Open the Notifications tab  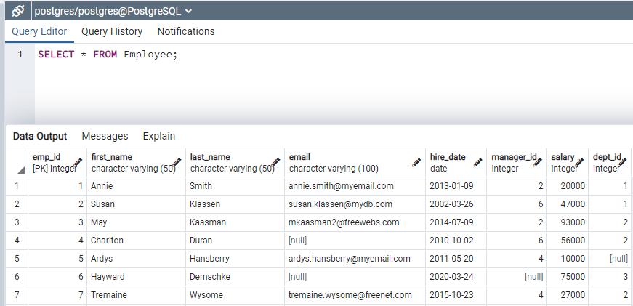coord(186,31)
